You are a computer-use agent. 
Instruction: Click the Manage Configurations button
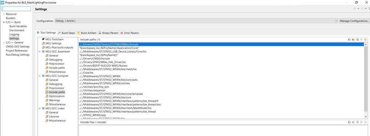(x=354, y=21)
